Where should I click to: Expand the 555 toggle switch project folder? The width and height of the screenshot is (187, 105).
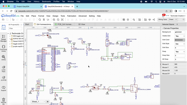tap(10, 36)
